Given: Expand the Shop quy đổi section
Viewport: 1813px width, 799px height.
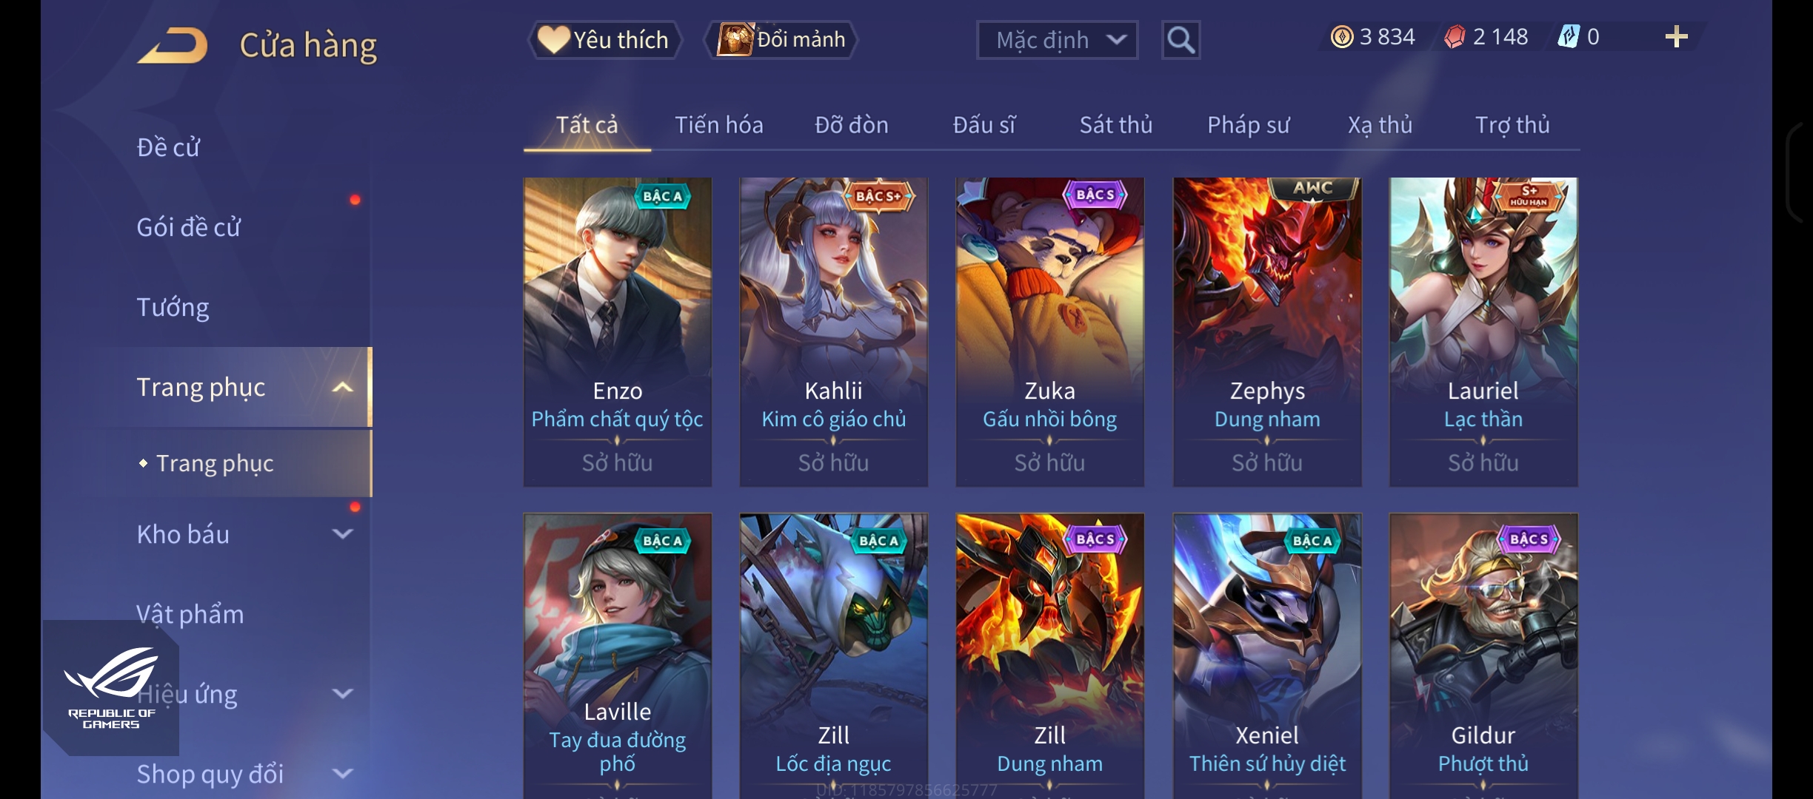Looking at the screenshot, I should pos(343,774).
